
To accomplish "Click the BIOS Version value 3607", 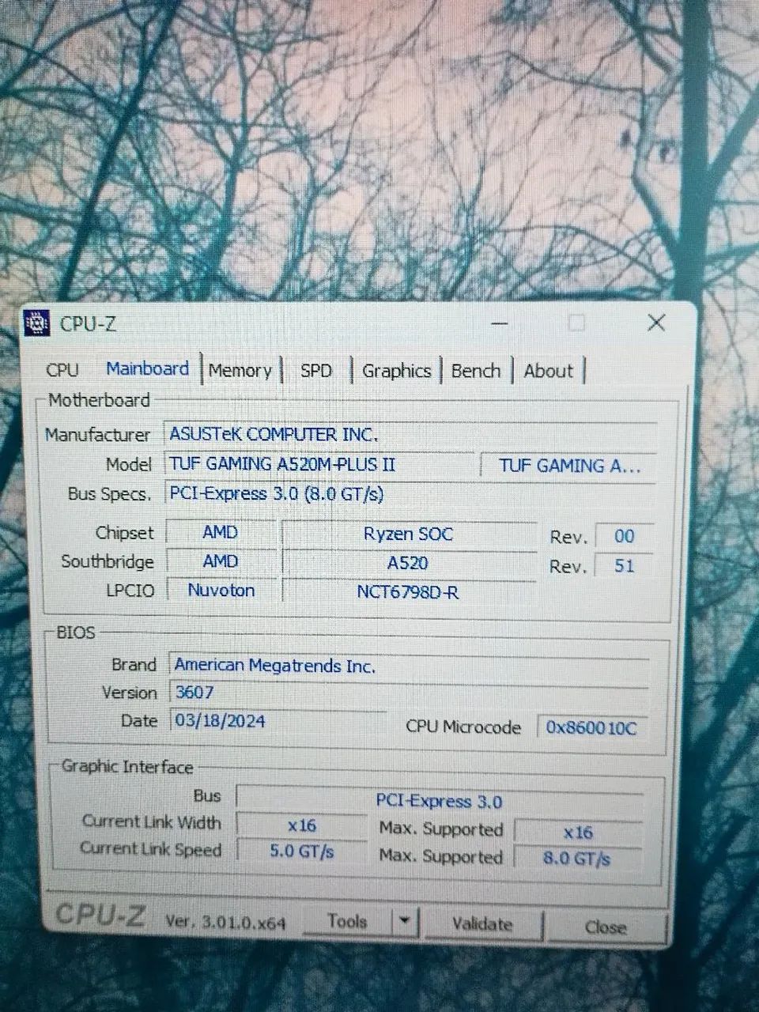I will coord(410,693).
